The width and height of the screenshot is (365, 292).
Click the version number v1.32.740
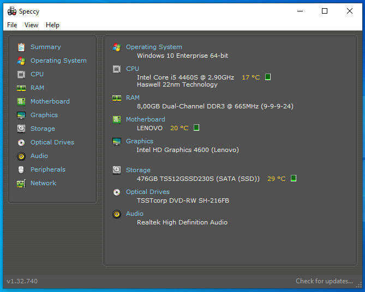pos(22,281)
